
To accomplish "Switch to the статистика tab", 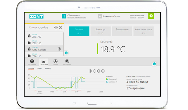I will coord(44,62).
